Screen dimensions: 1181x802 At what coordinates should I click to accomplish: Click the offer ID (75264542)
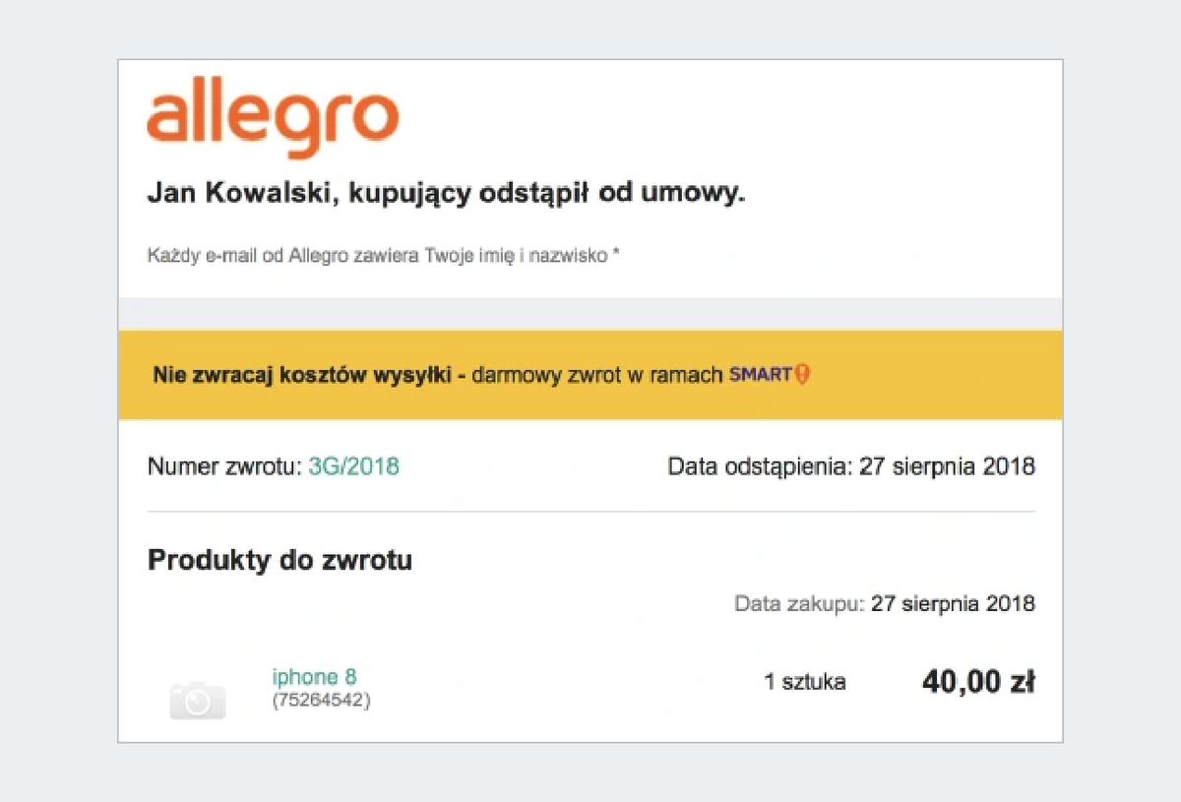coord(321,701)
